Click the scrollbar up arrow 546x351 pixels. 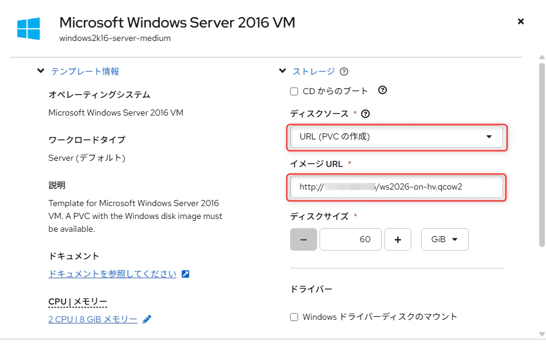[542, 57]
